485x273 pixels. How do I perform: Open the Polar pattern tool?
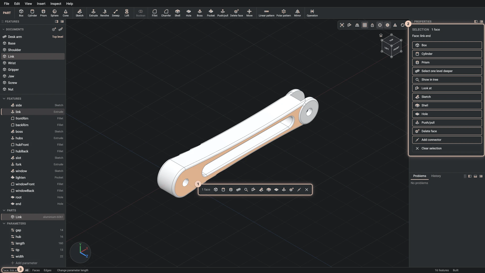click(283, 13)
